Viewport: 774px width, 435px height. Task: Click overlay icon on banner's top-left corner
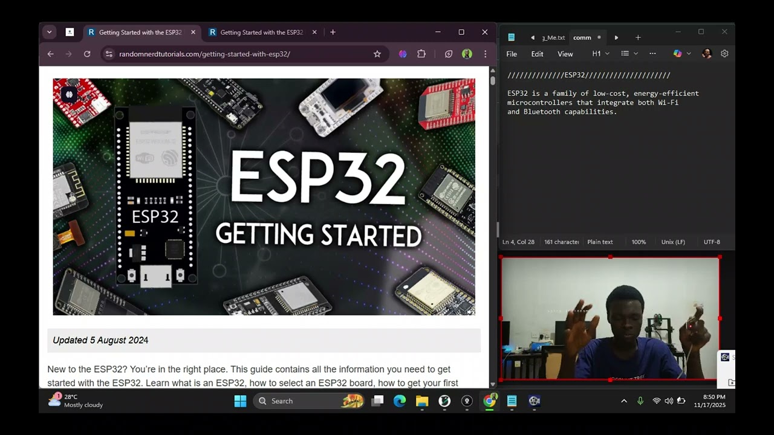coord(70,94)
